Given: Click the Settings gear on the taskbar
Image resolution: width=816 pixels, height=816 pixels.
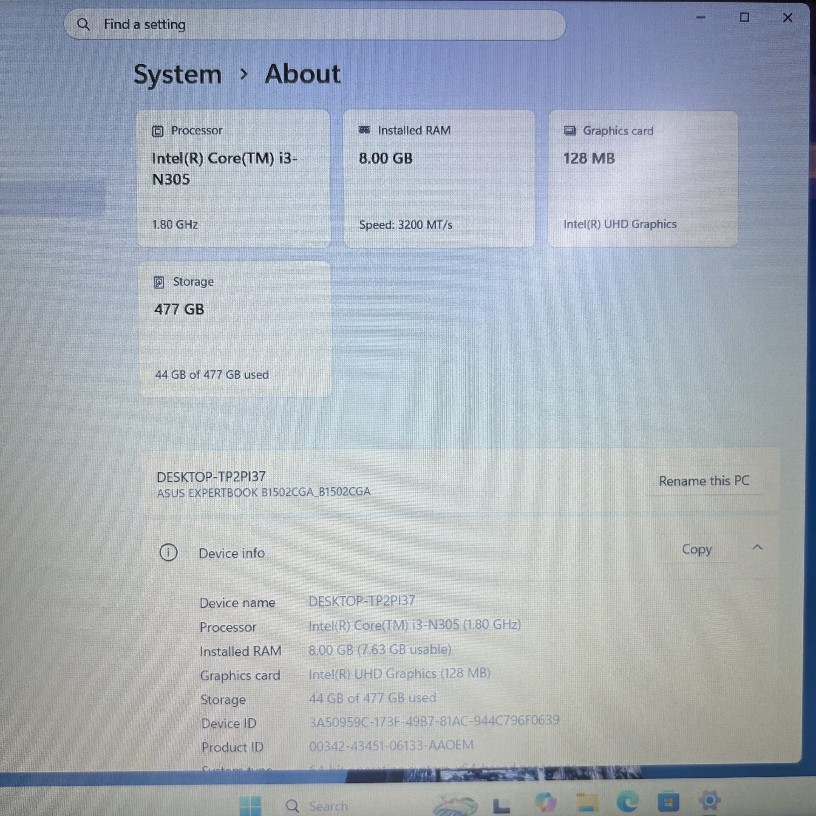Looking at the screenshot, I should [x=709, y=801].
